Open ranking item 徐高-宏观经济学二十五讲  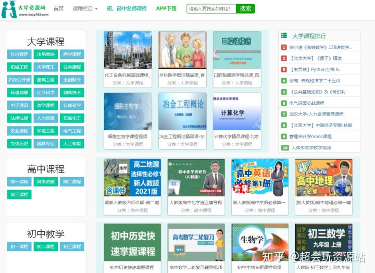(315, 81)
